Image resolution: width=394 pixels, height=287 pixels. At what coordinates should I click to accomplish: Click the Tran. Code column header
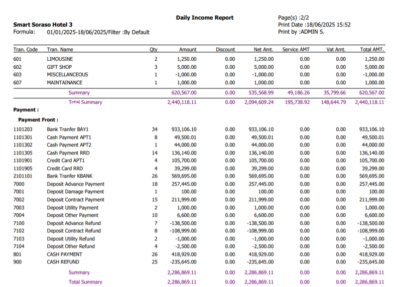coord(25,50)
